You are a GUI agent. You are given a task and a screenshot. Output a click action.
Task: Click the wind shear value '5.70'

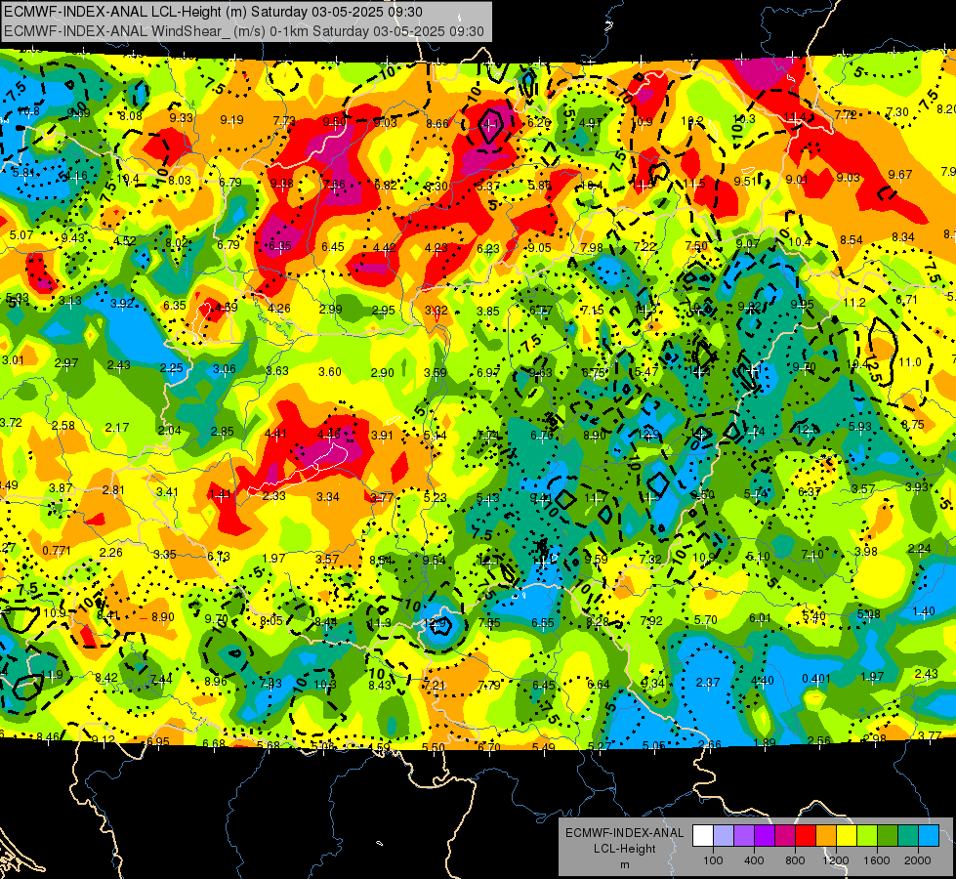tap(705, 620)
